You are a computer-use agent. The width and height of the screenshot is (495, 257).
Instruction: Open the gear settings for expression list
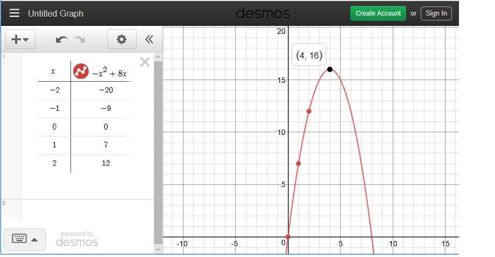pyautogui.click(x=122, y=39)
